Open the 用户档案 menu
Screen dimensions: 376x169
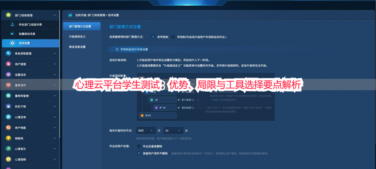(x=31, y=128)
